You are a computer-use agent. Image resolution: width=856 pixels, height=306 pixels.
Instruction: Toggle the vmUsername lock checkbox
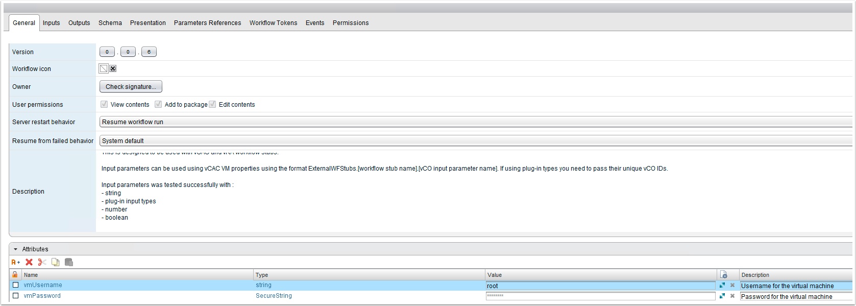pos(15,285)
